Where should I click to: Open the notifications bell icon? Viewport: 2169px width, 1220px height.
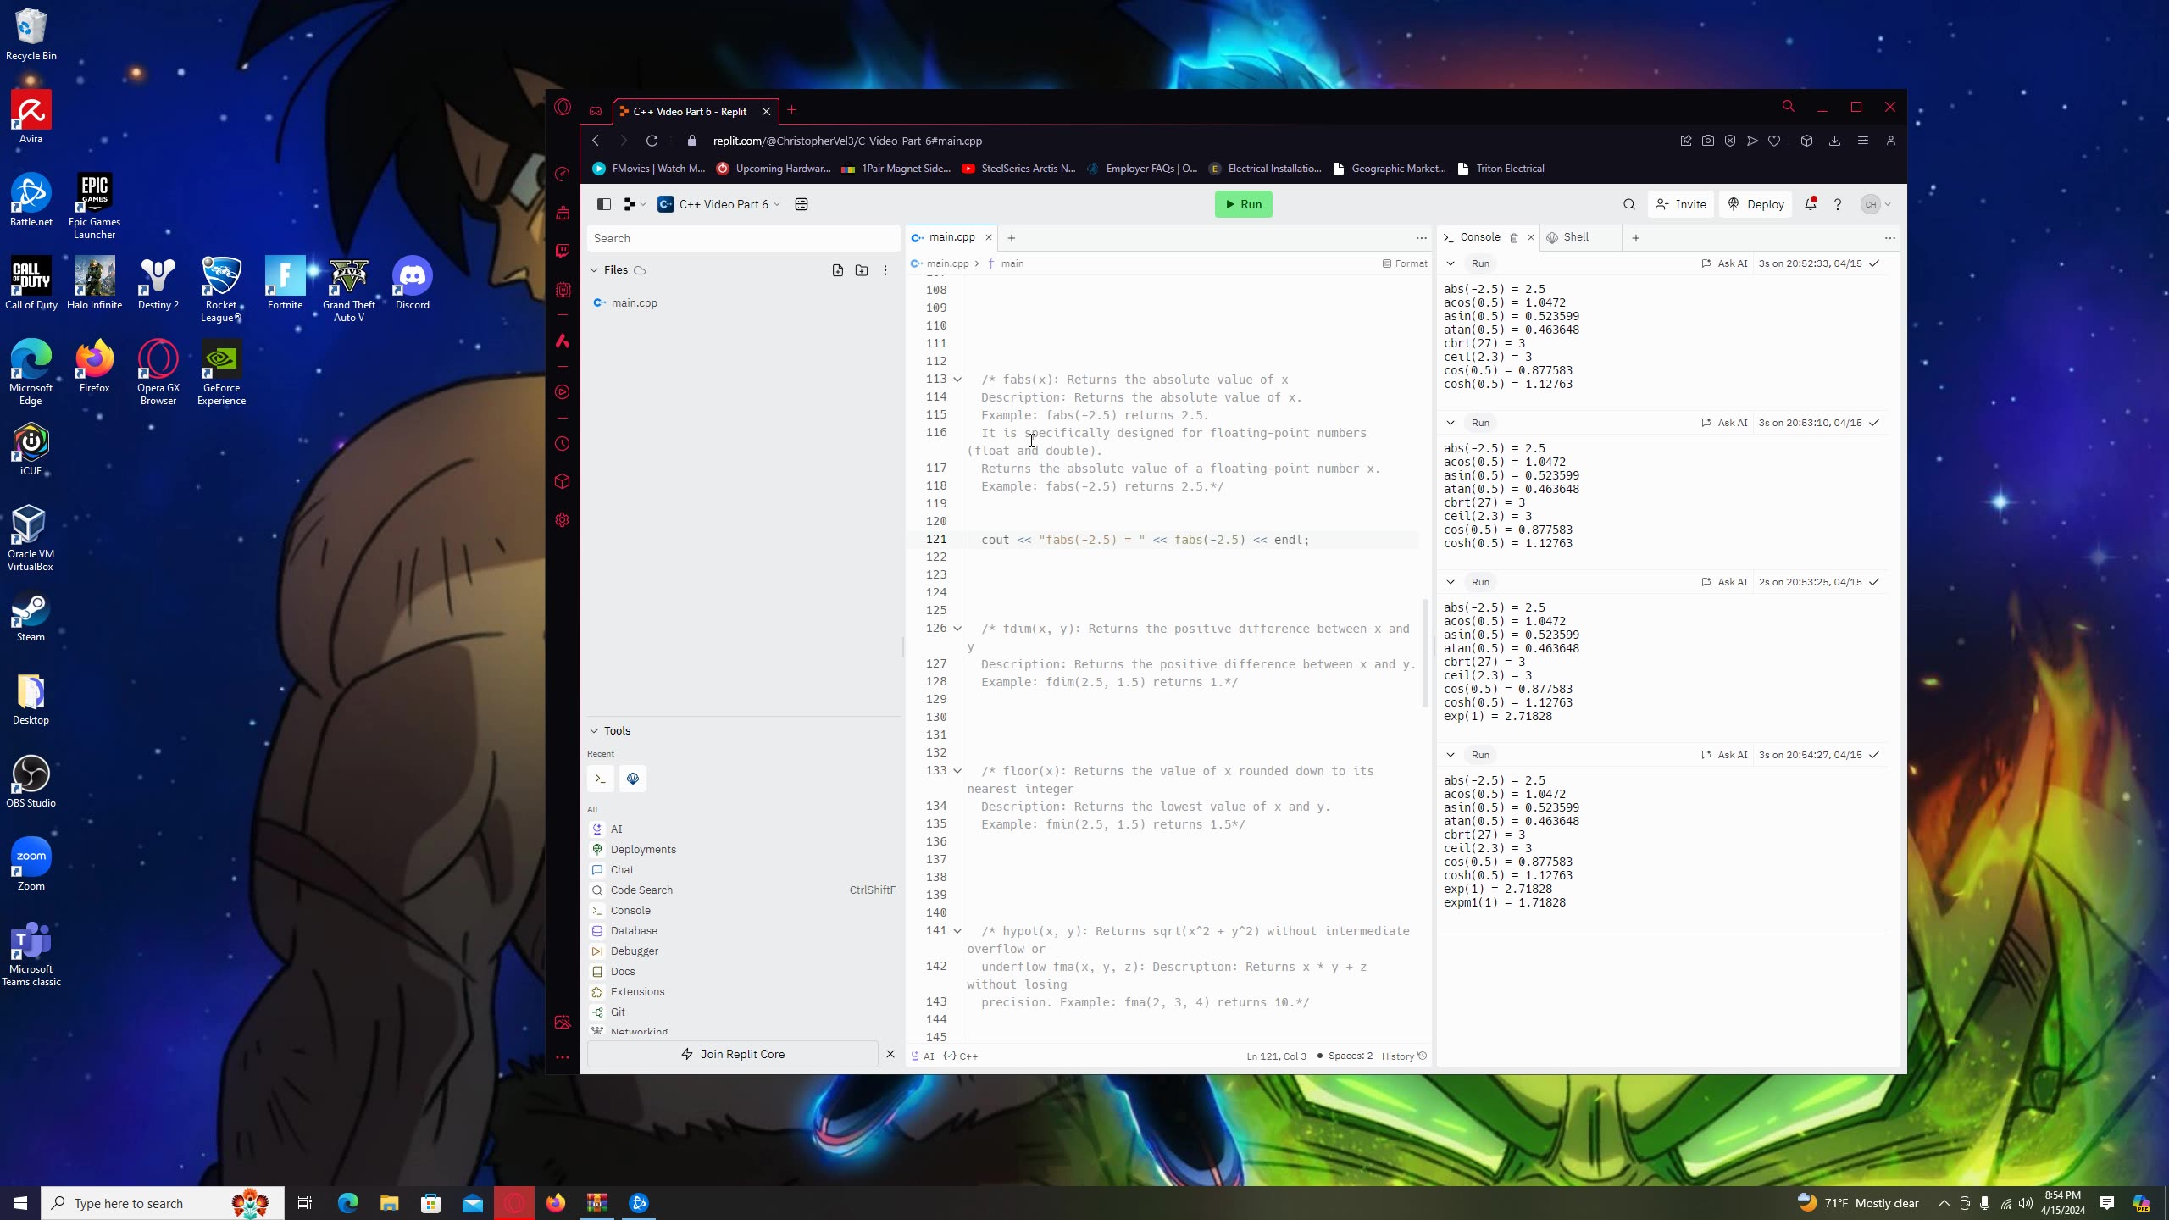[x=1810, y=204]
